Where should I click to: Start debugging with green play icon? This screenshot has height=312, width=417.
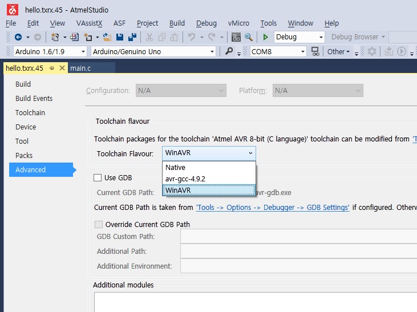click(265, 37)
